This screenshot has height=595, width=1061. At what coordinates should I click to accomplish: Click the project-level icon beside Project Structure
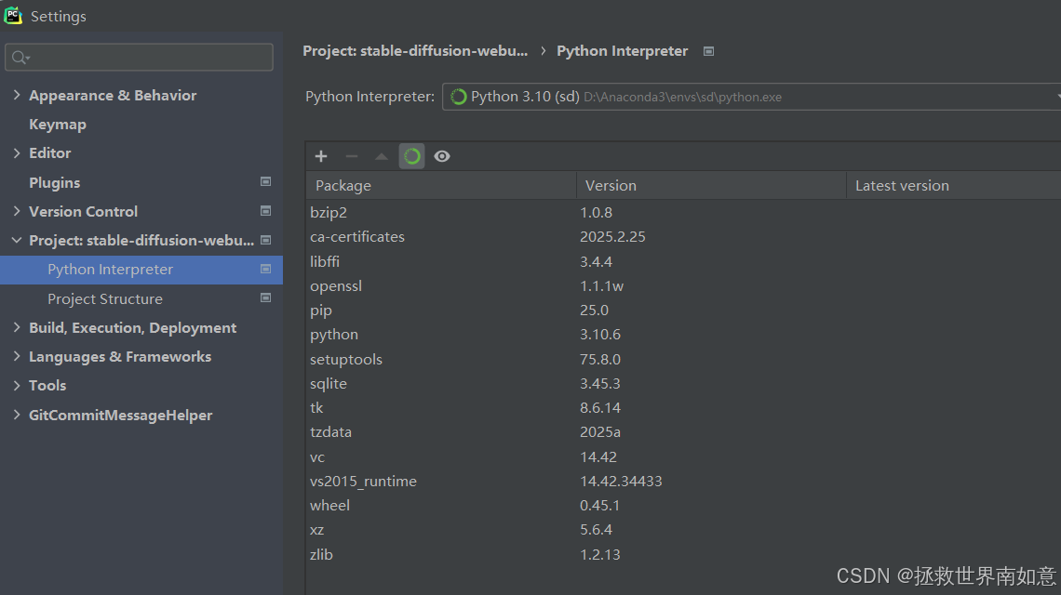[x=266, y=298]
